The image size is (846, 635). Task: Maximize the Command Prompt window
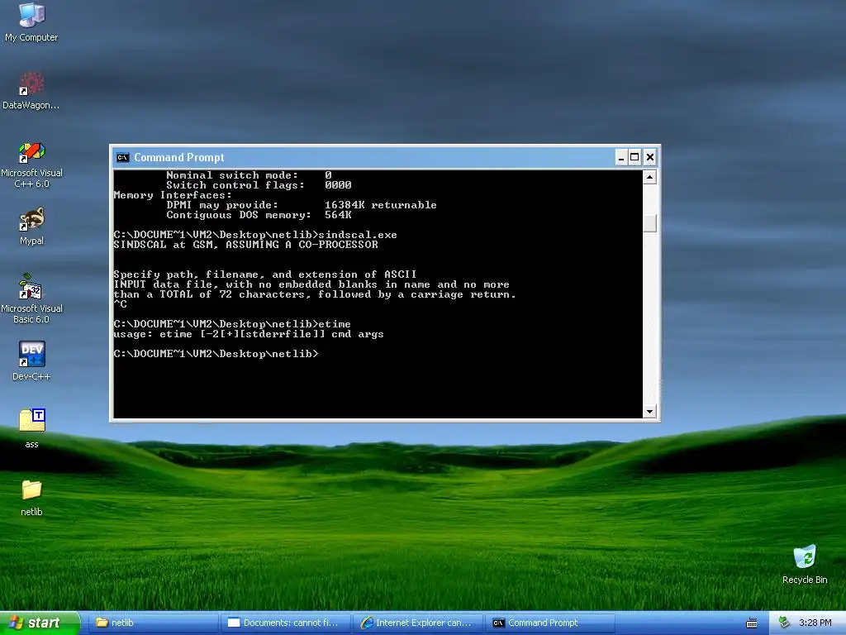pos(635,157)
